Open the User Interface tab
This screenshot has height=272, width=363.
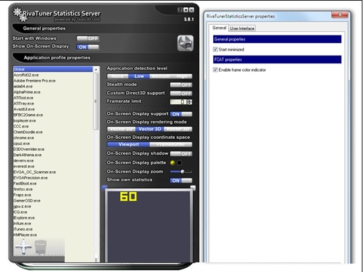(242, 28)
